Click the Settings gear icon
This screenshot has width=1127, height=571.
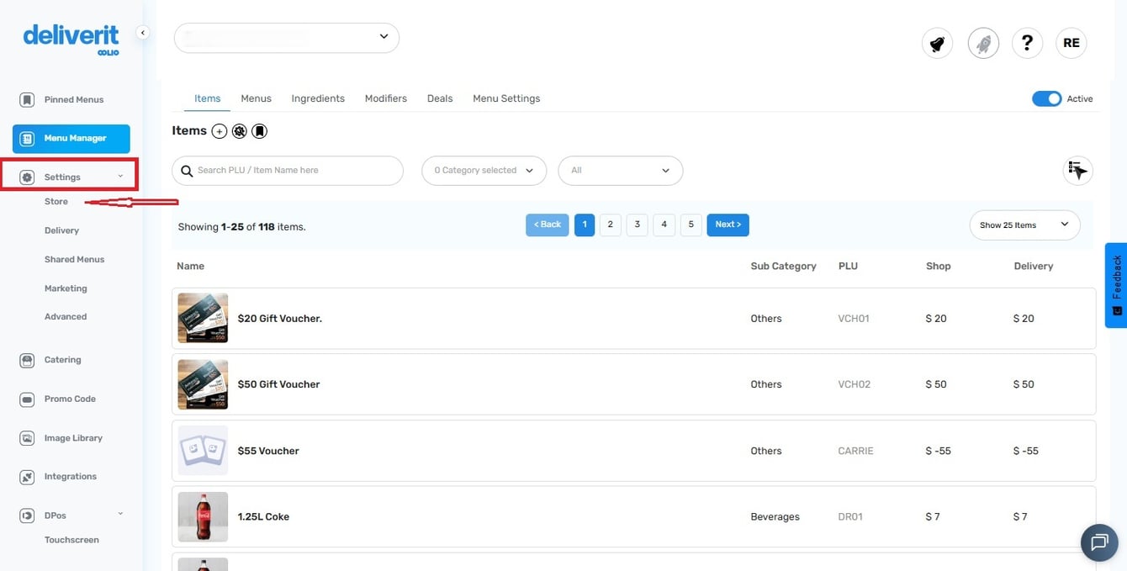pyautogui.click(x=27, y=177)
